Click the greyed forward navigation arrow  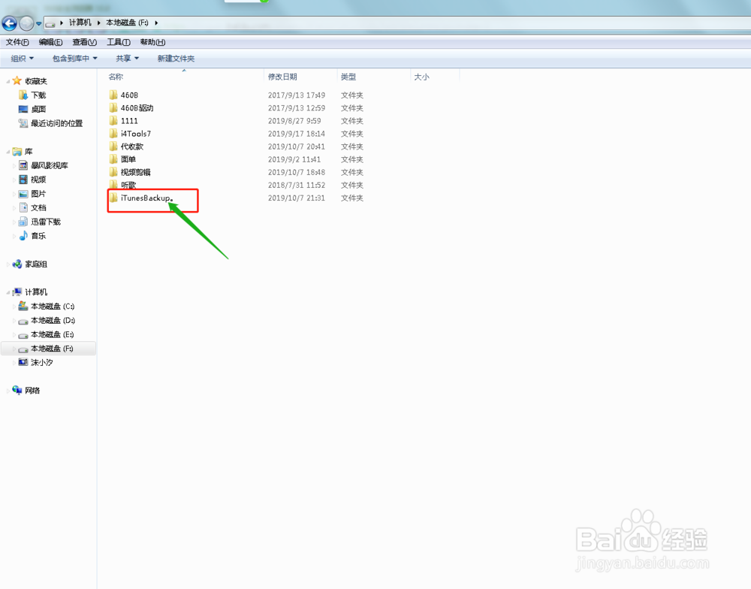(x=26, y=23)
